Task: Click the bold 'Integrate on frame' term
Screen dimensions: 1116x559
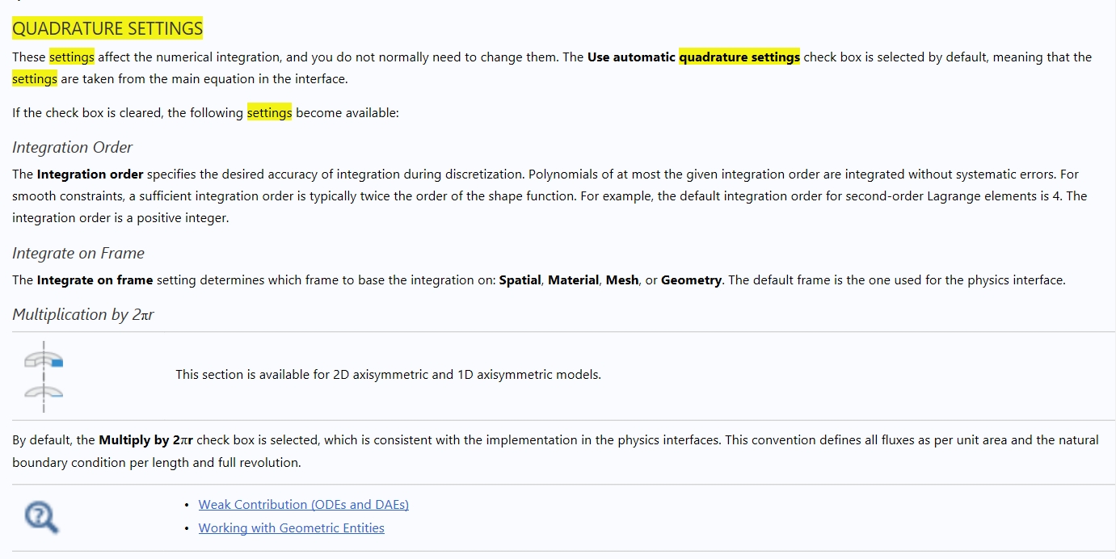Action: coord(95,280)
